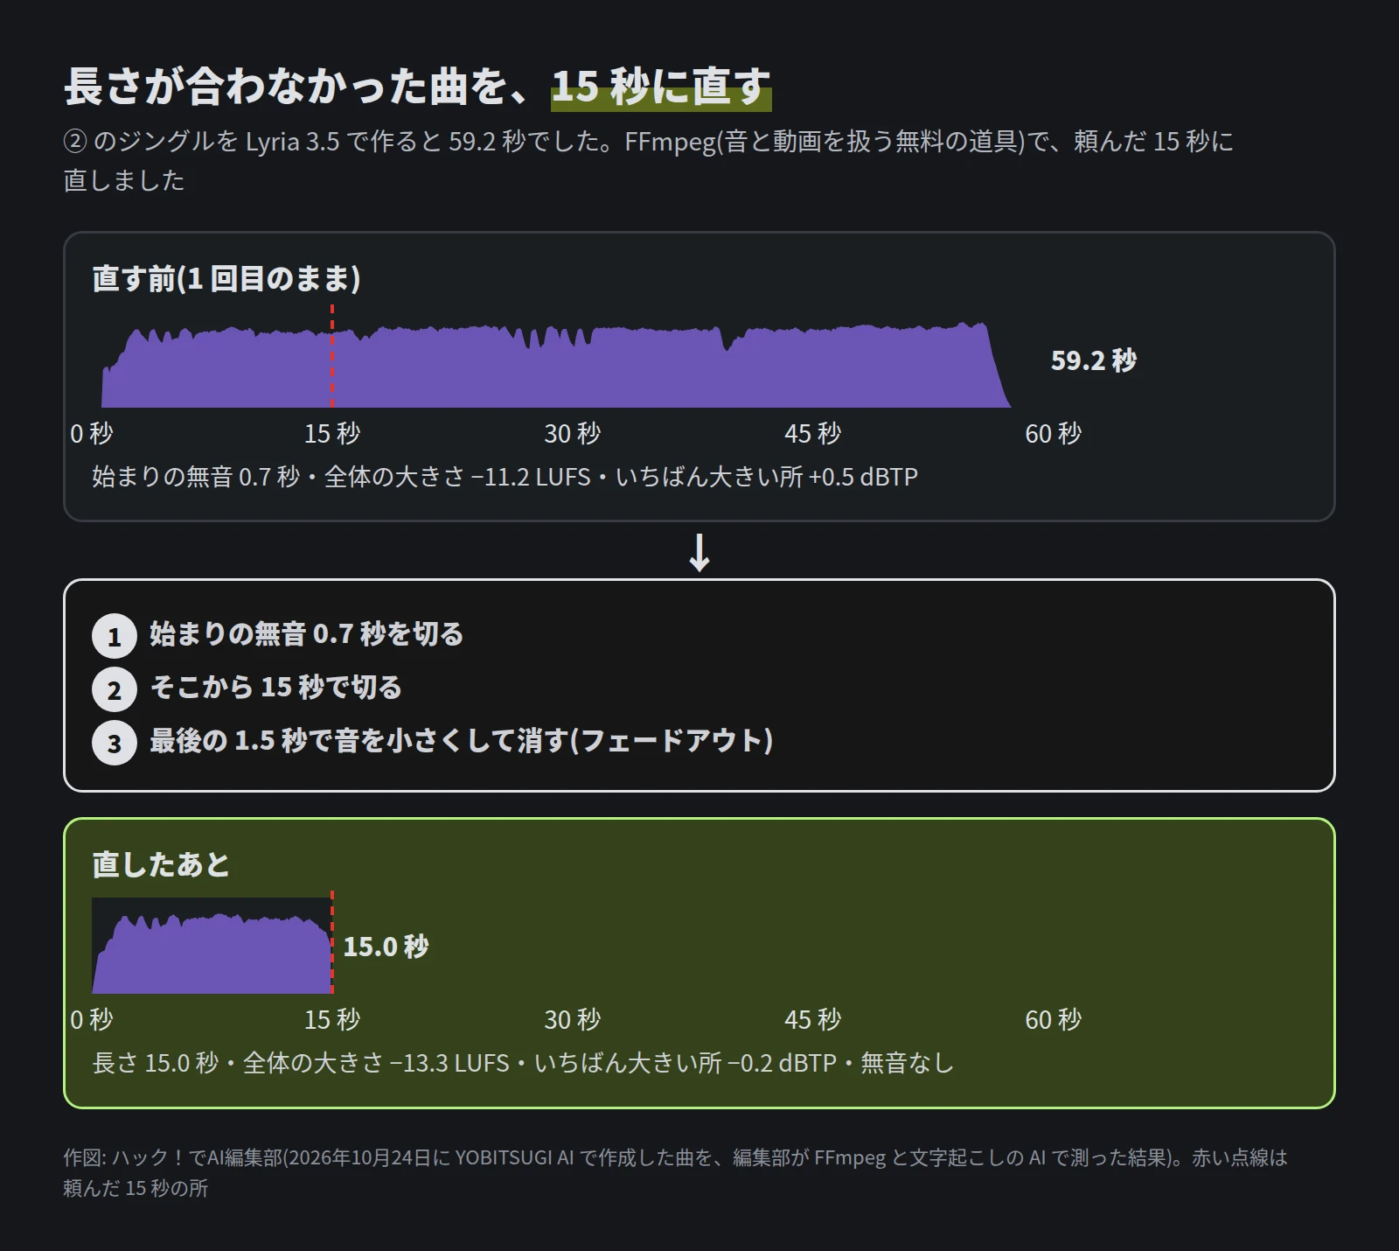Image resolution: width=1399 pixels, height=1251 pixels.
Task: Click the 15 秒 axis label in 直したあと panel
Action: (x=332, y=1019)
